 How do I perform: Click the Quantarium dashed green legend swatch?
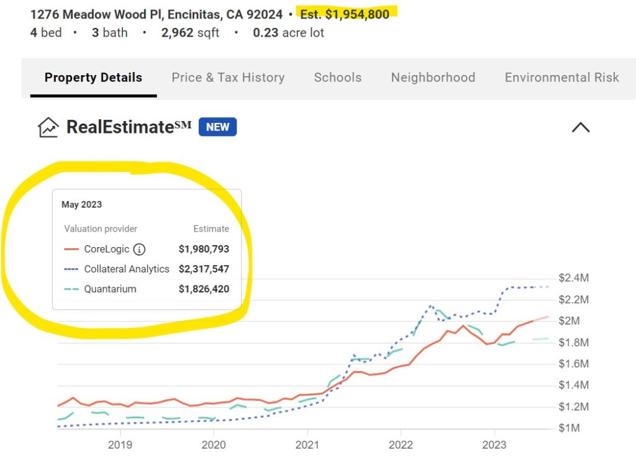point(71,289)
